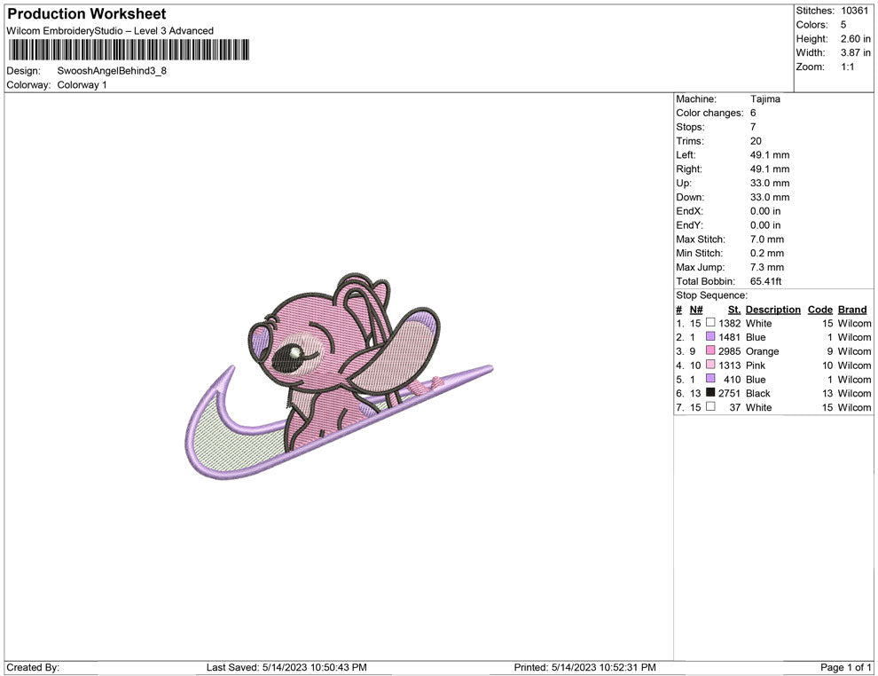Select the light pink swatch for Pink
The width and height of the screenshot is (878, 676).
pos(710,365)
